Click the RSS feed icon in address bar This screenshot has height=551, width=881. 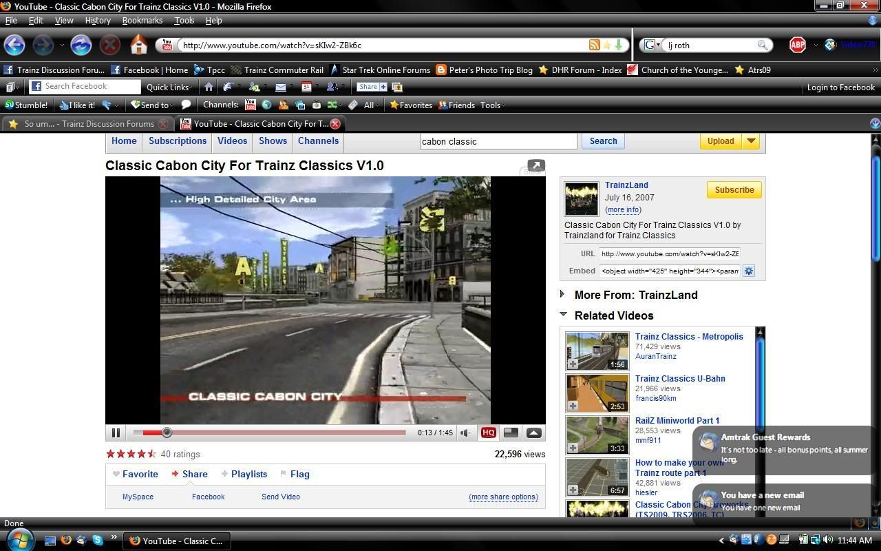(593, 45)
